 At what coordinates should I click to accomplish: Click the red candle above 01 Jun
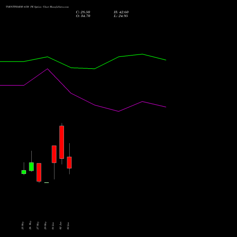coord(54,154)
